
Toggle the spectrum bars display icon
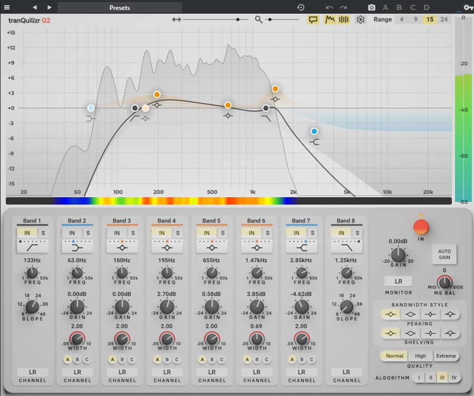[x=343, y=20]
